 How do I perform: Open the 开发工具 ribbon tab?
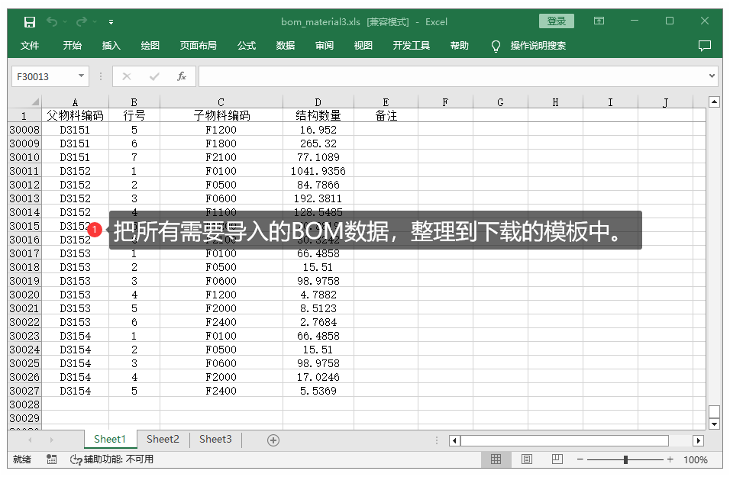click(412, 46)
